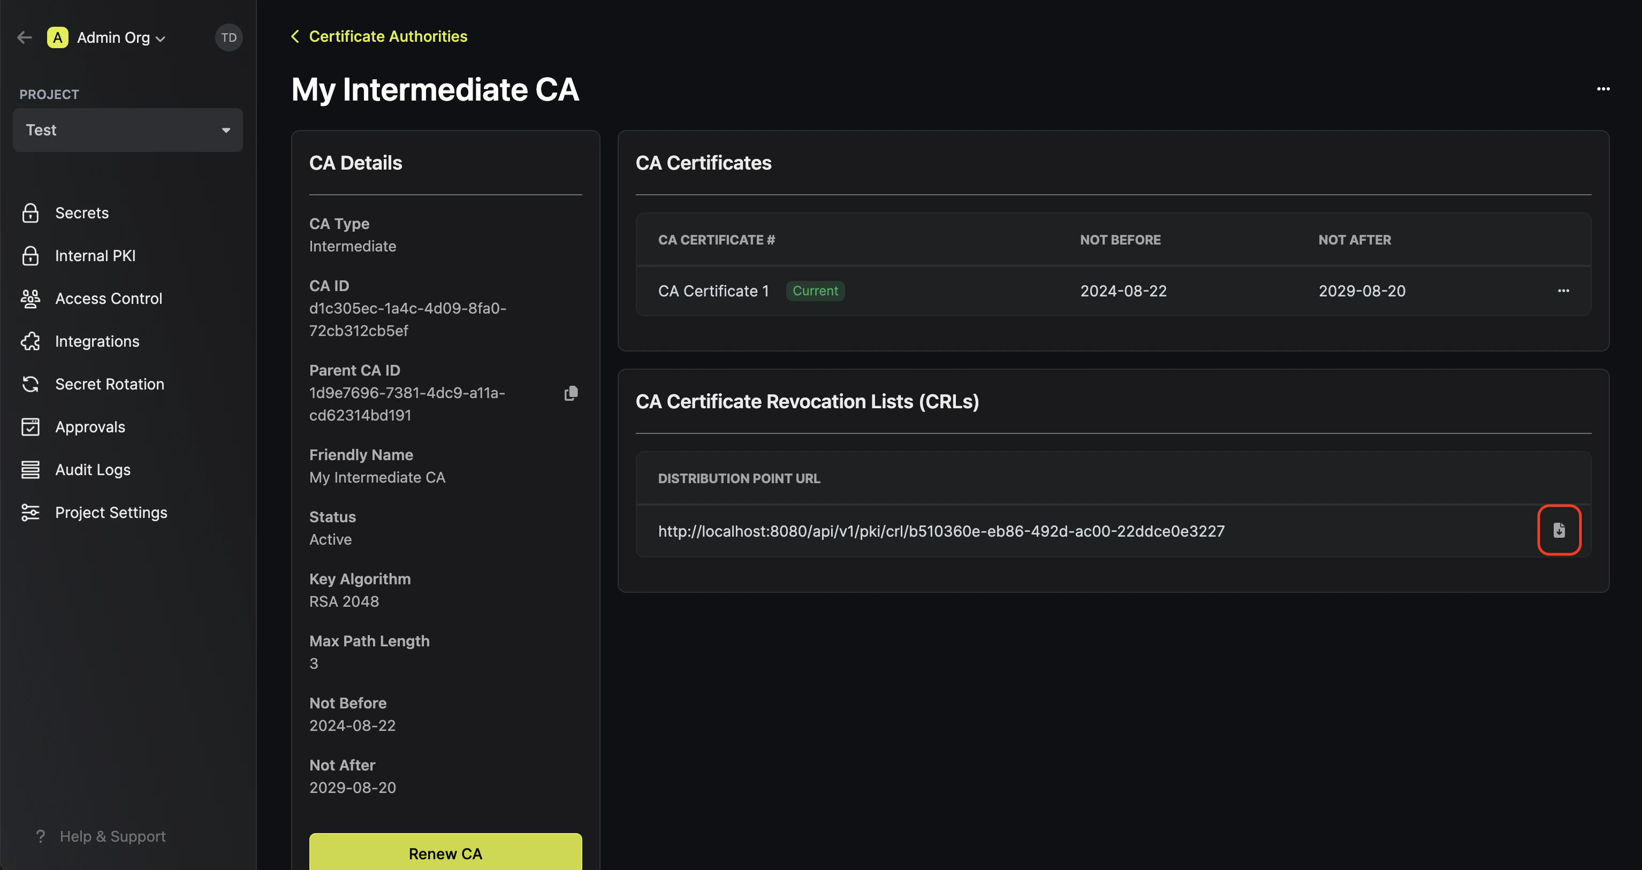Click the back arrow in sidebar header
1642x870 pixels.
24,37
